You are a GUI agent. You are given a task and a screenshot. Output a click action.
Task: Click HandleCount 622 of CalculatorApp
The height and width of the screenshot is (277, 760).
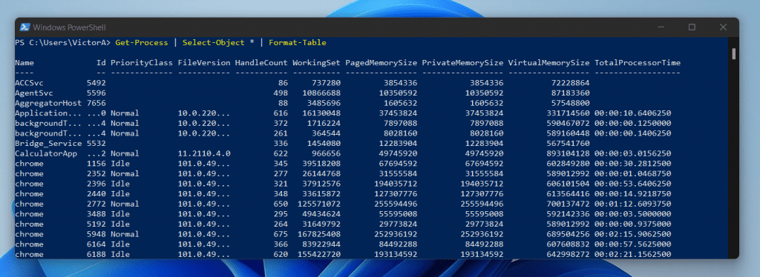[x=281, y=153]
